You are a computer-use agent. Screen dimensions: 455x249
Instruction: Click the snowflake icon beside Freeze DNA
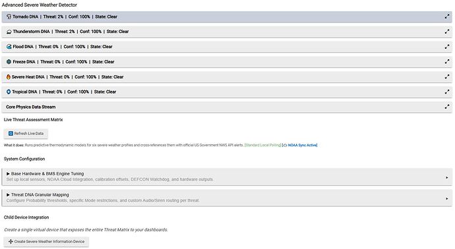(9, 62)
